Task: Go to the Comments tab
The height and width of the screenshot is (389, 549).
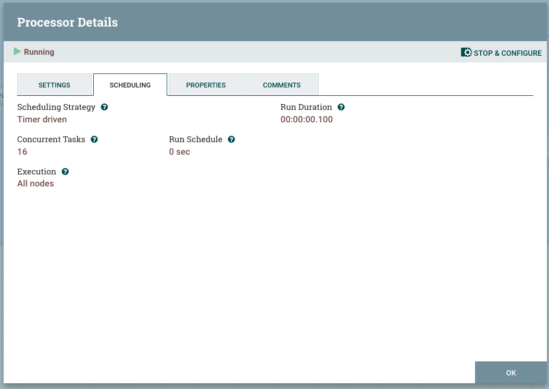Action: point(281,85)
